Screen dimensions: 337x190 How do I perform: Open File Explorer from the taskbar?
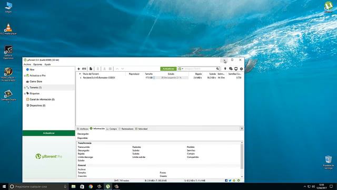(x=74, y=186)
